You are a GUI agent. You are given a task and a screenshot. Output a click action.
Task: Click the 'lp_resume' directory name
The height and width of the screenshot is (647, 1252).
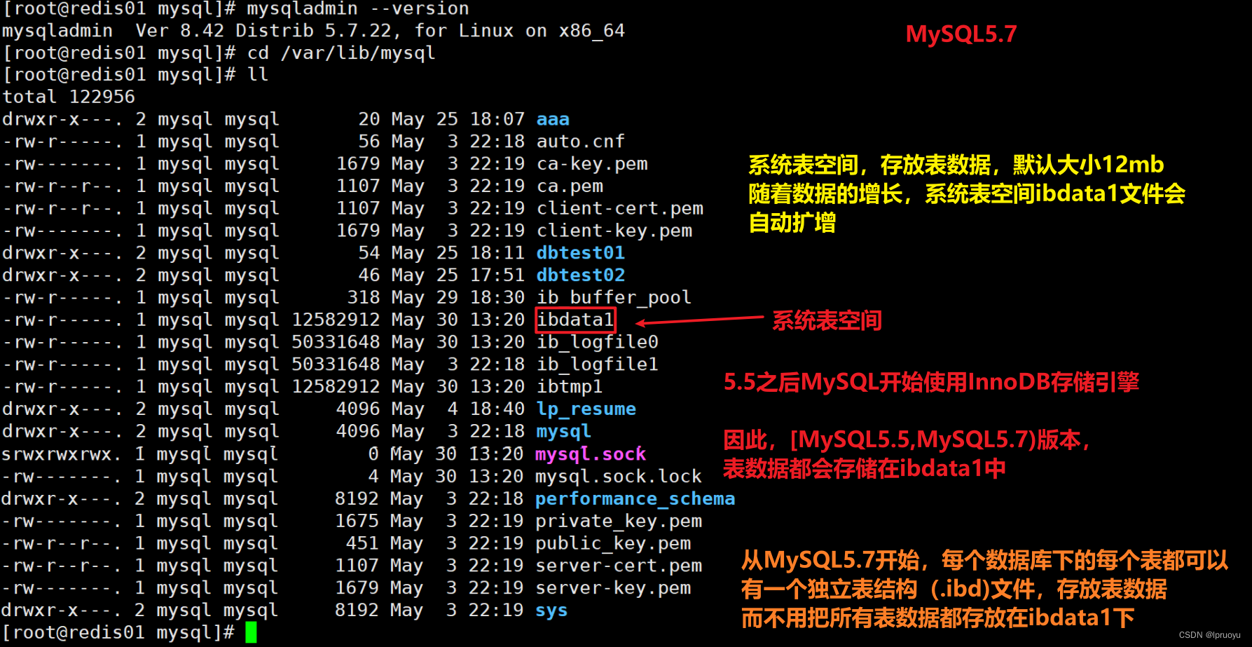pyautogui.click(x=586, y=409)
